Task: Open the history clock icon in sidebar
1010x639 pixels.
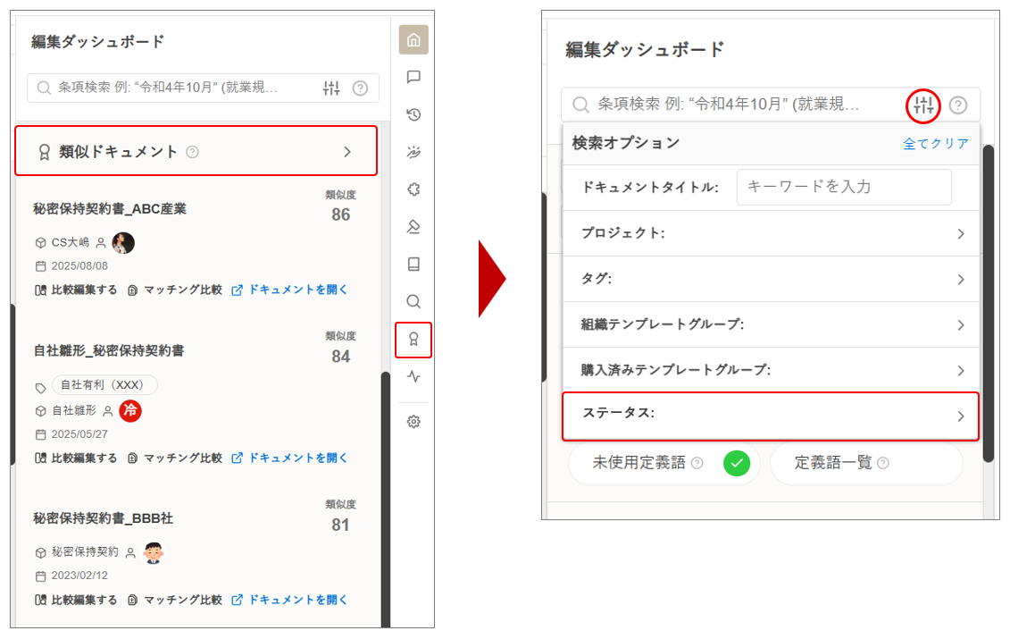Action: [x=413, y=114]
